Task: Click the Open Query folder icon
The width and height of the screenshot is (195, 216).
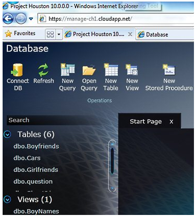Action: coord(89,70)
